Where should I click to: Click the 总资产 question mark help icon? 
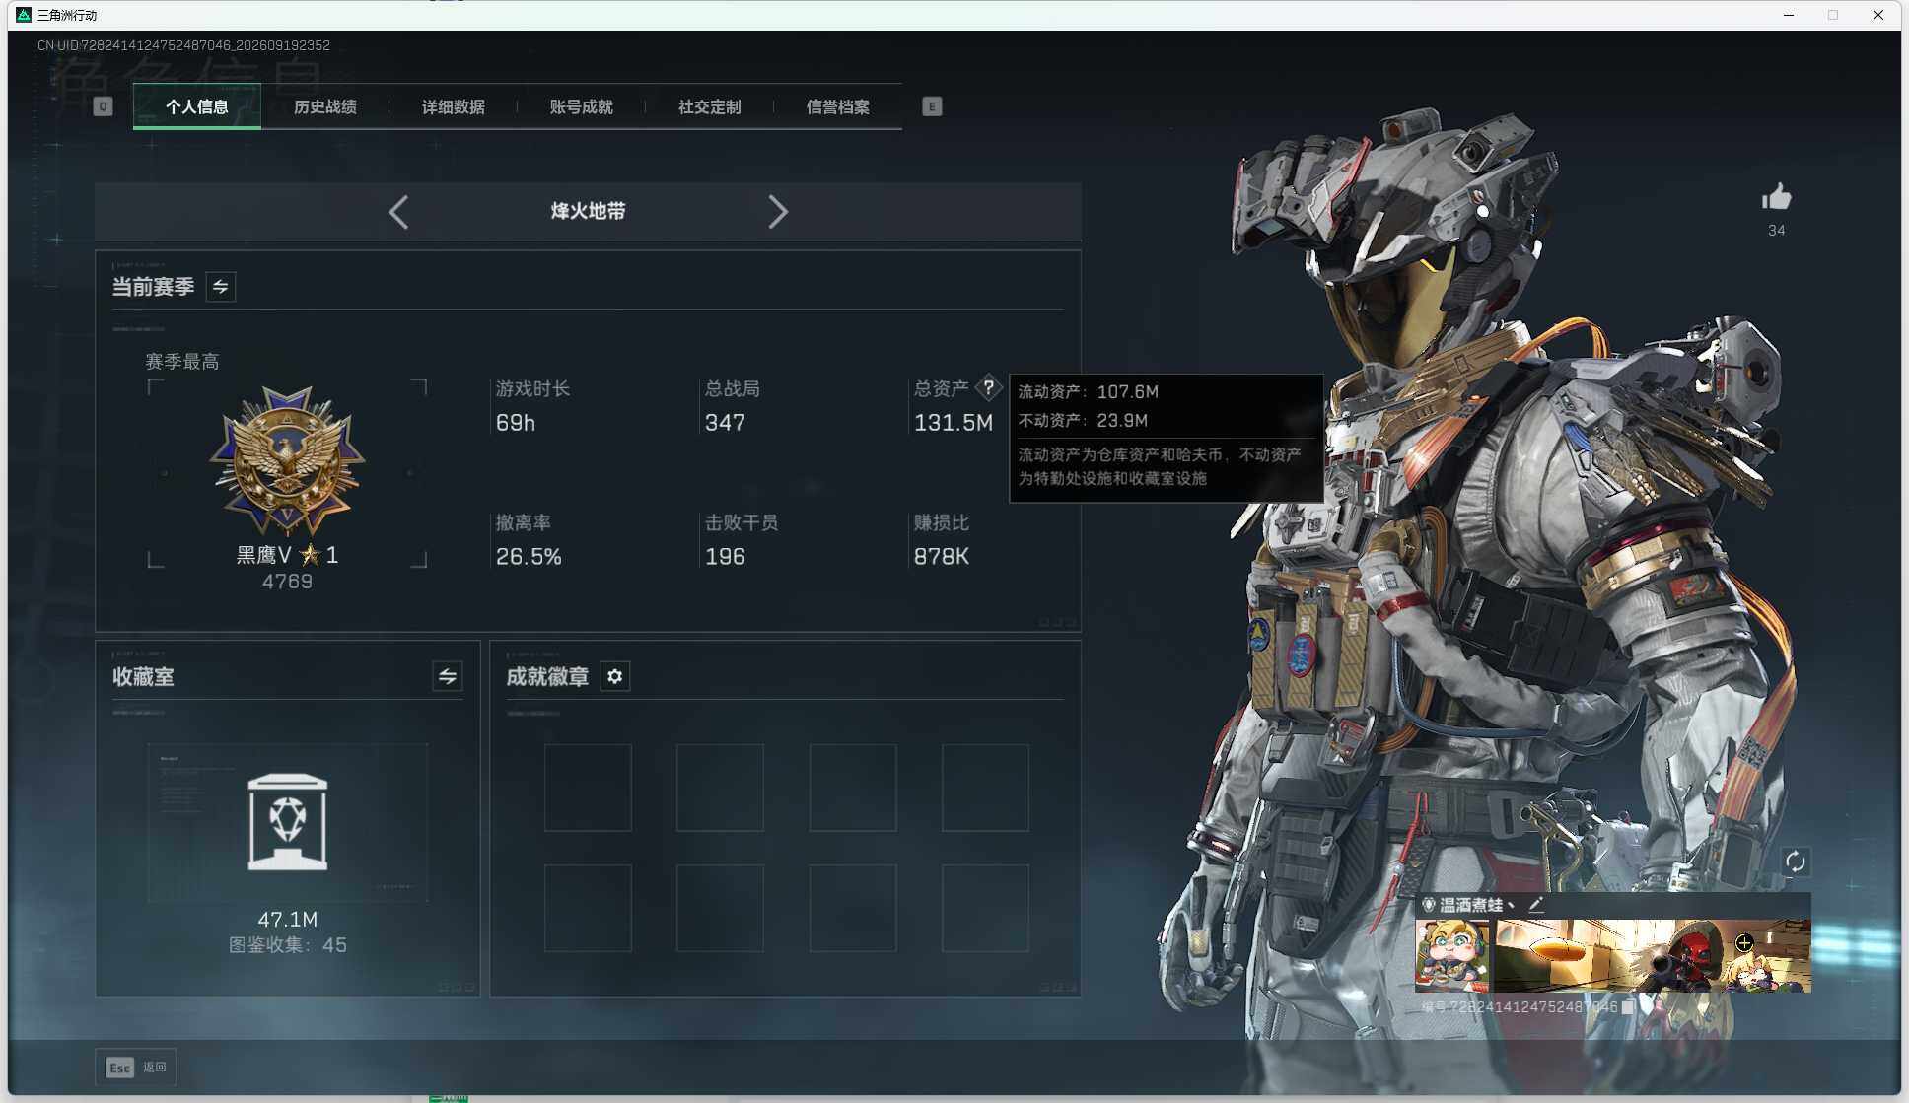tap(988, 388)
